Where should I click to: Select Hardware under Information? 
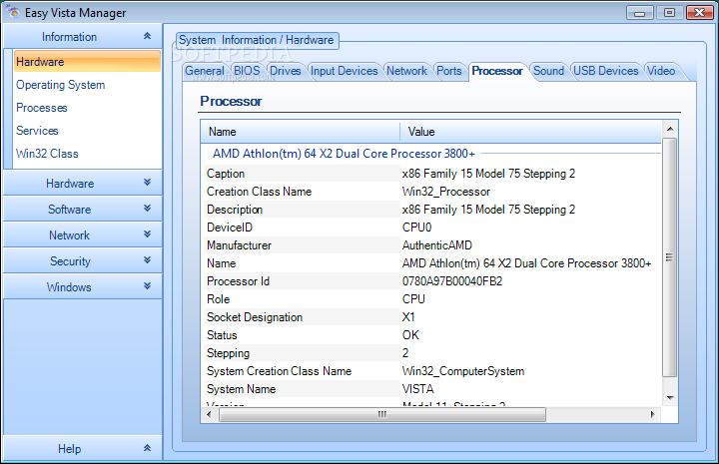(x=87, y=62)
